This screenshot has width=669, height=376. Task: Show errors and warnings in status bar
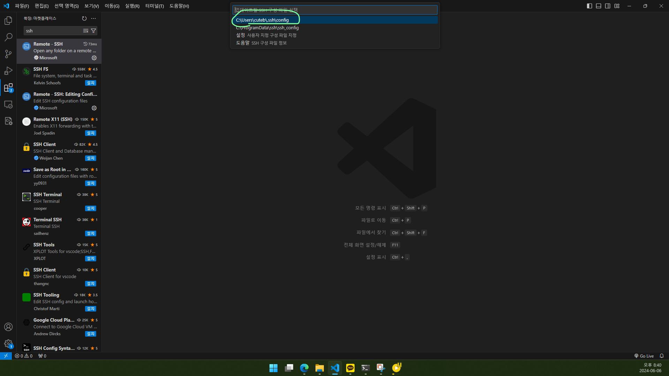(24, 356)
